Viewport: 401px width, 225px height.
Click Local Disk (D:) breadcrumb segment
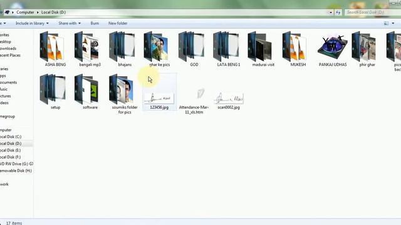click(x=53, y=12)
